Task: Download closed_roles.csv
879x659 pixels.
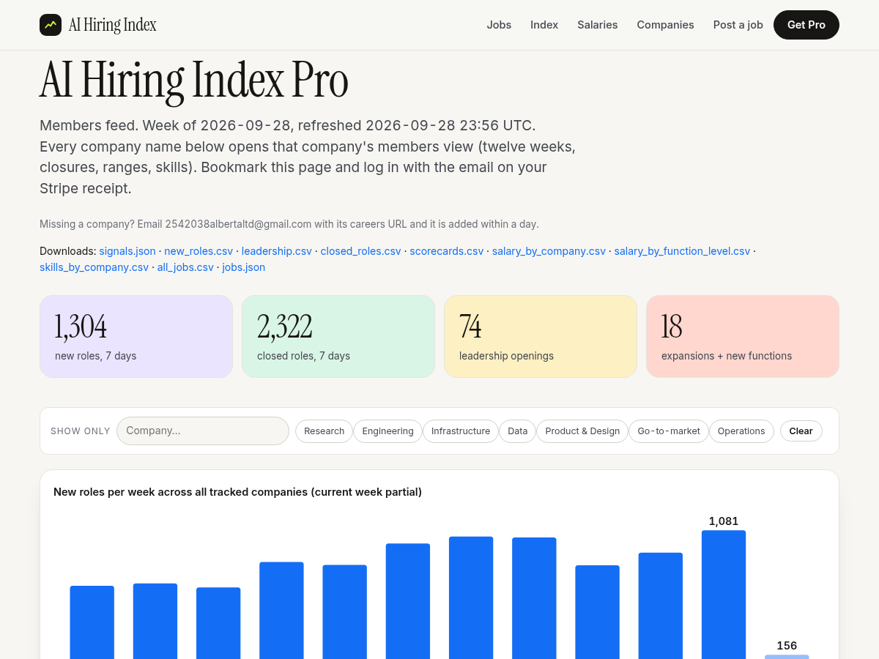Action: click(360, 251)
